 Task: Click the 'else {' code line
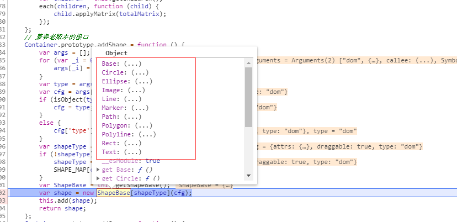pos(50,123)
